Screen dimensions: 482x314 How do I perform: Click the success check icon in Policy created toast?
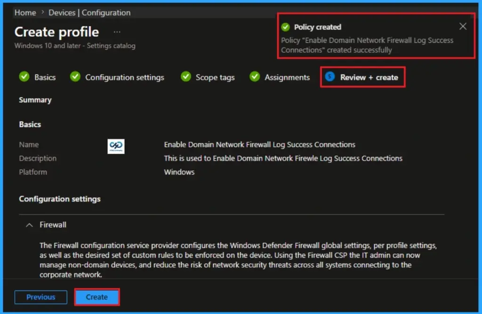285,27
